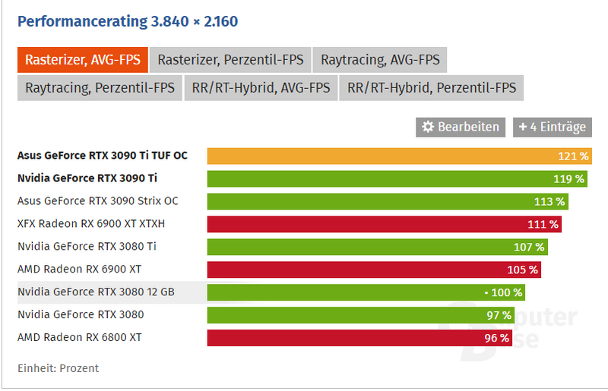
Task: Expand with the + 4 Einträge button
Action: pos(553,127)
